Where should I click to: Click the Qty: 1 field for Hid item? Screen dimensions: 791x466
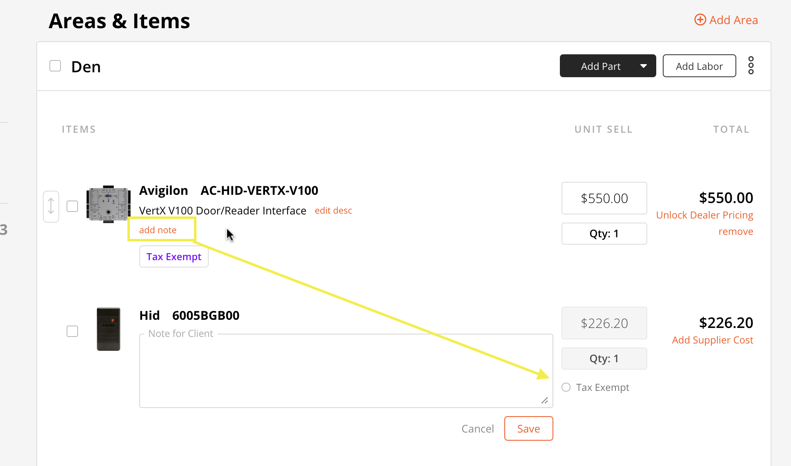(x=604, y=359)
